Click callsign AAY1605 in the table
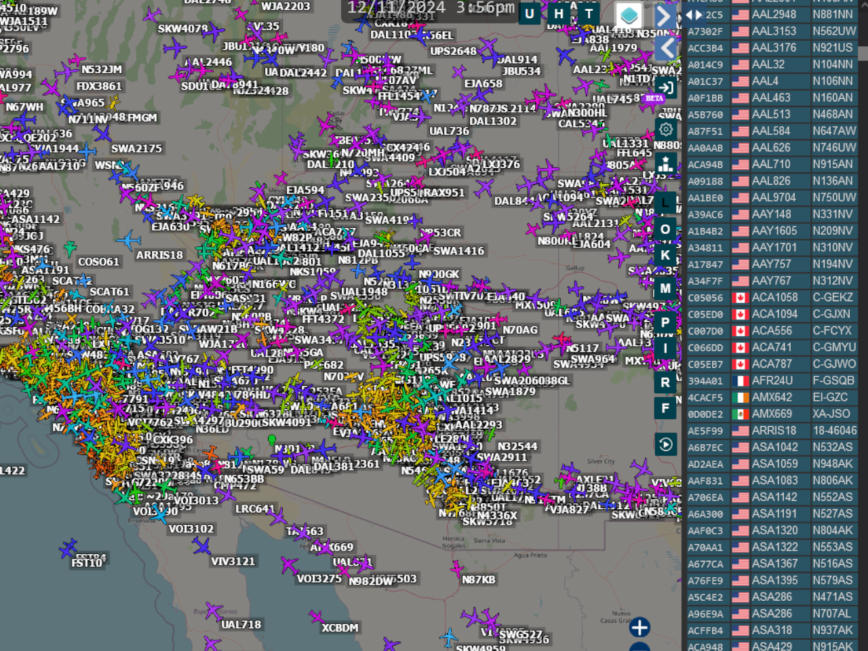 [x=774, y=231]
